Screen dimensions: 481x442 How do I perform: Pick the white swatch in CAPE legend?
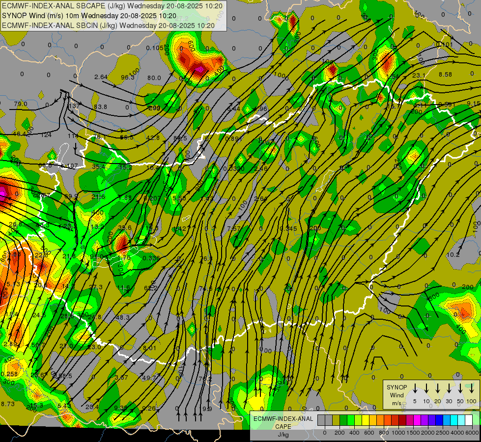[x=468, y=420]
